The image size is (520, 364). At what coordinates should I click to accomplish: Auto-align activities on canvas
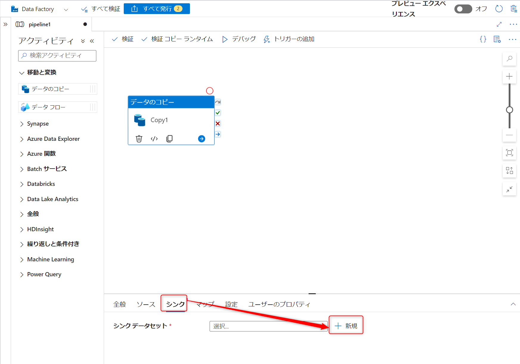(510, 171)
